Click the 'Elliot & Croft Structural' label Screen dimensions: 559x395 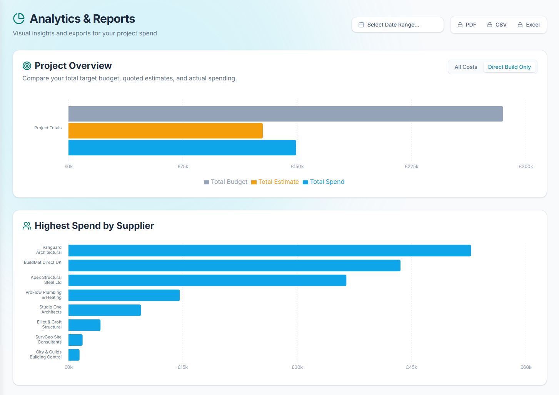point(49,325)
